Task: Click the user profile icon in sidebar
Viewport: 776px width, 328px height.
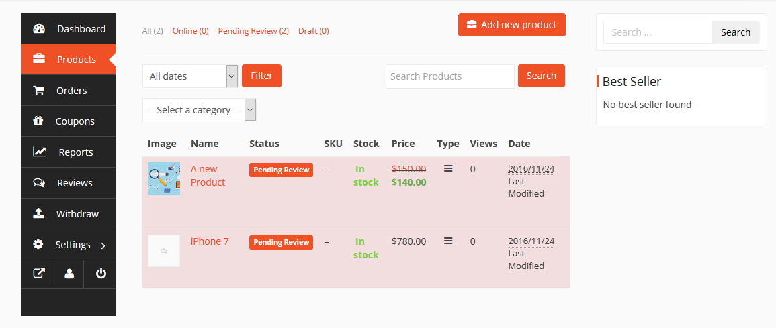Action: (69, 273)
